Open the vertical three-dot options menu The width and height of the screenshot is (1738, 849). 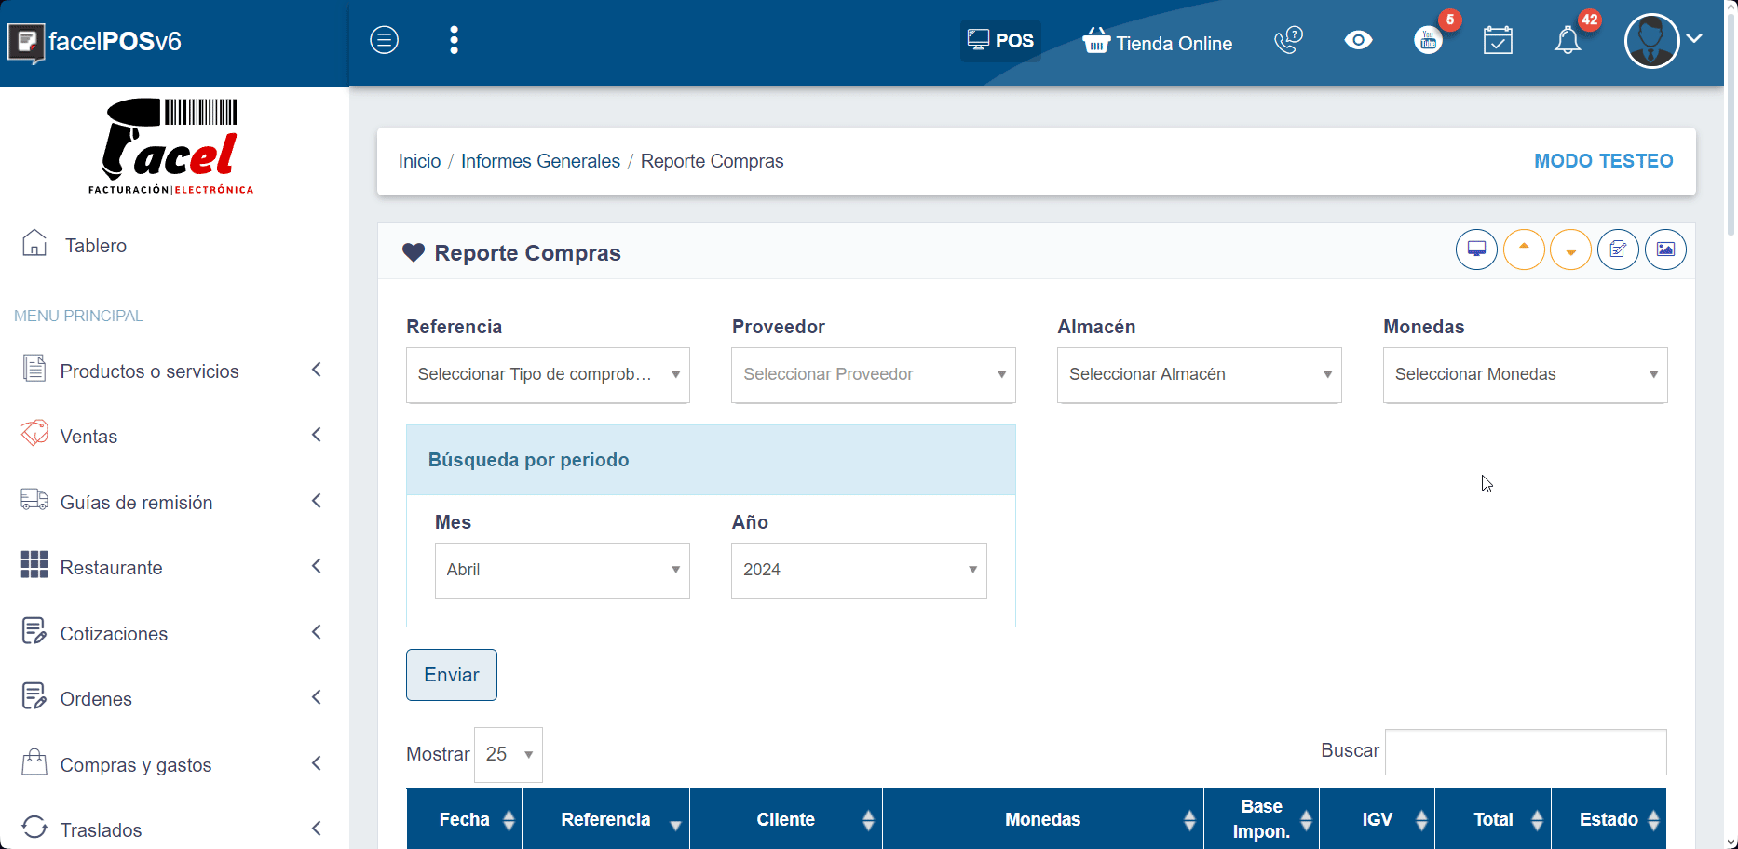click(x=454, y=40)
